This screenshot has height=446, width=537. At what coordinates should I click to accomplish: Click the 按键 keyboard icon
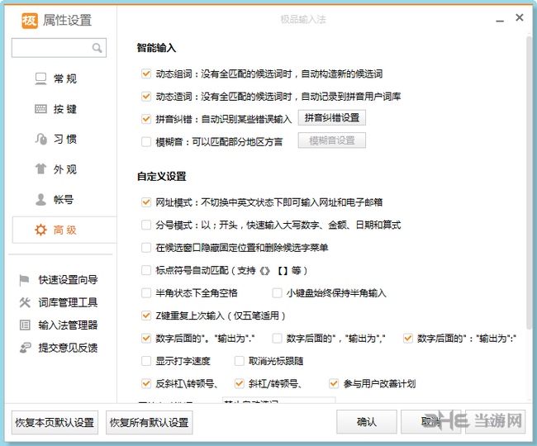click(x=40, y=109)
